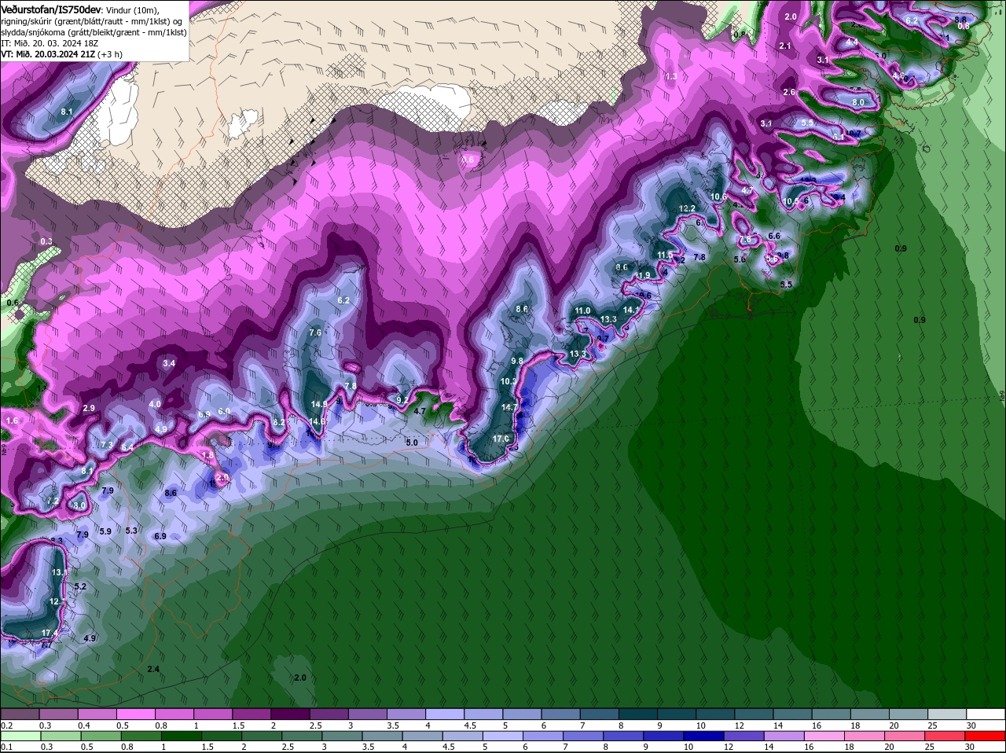Click the '5.2' precipitation value on the map

point(80,587)
